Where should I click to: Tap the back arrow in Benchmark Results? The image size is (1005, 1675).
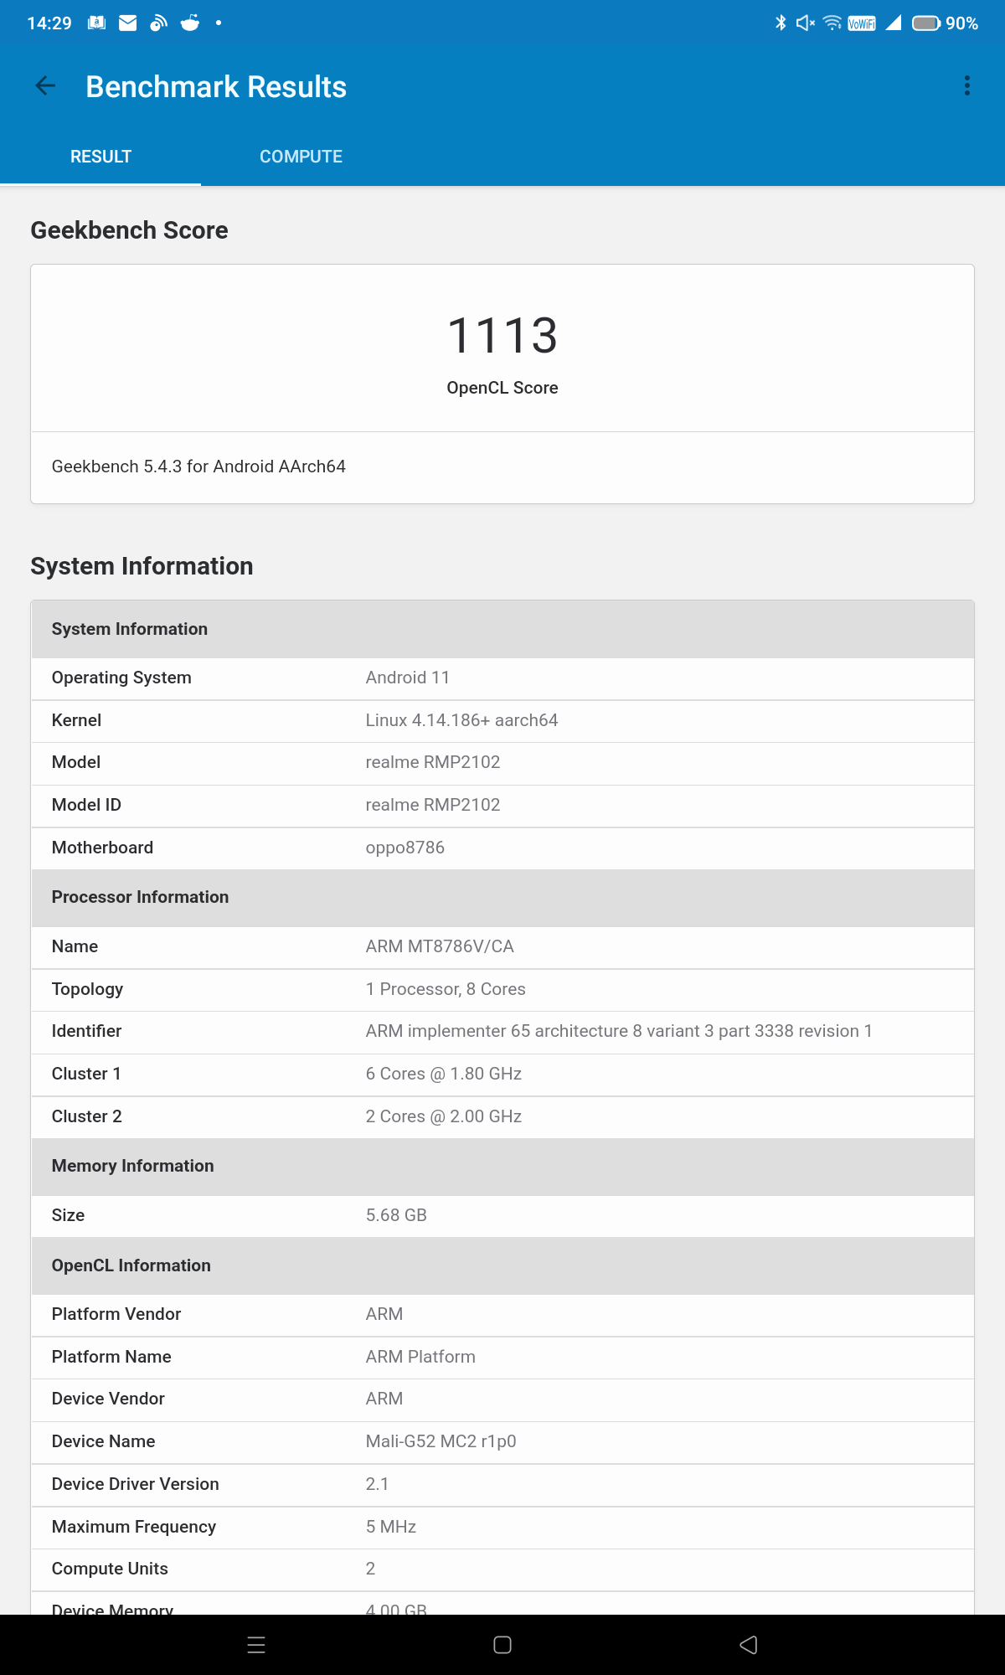[x=45, y=85]
